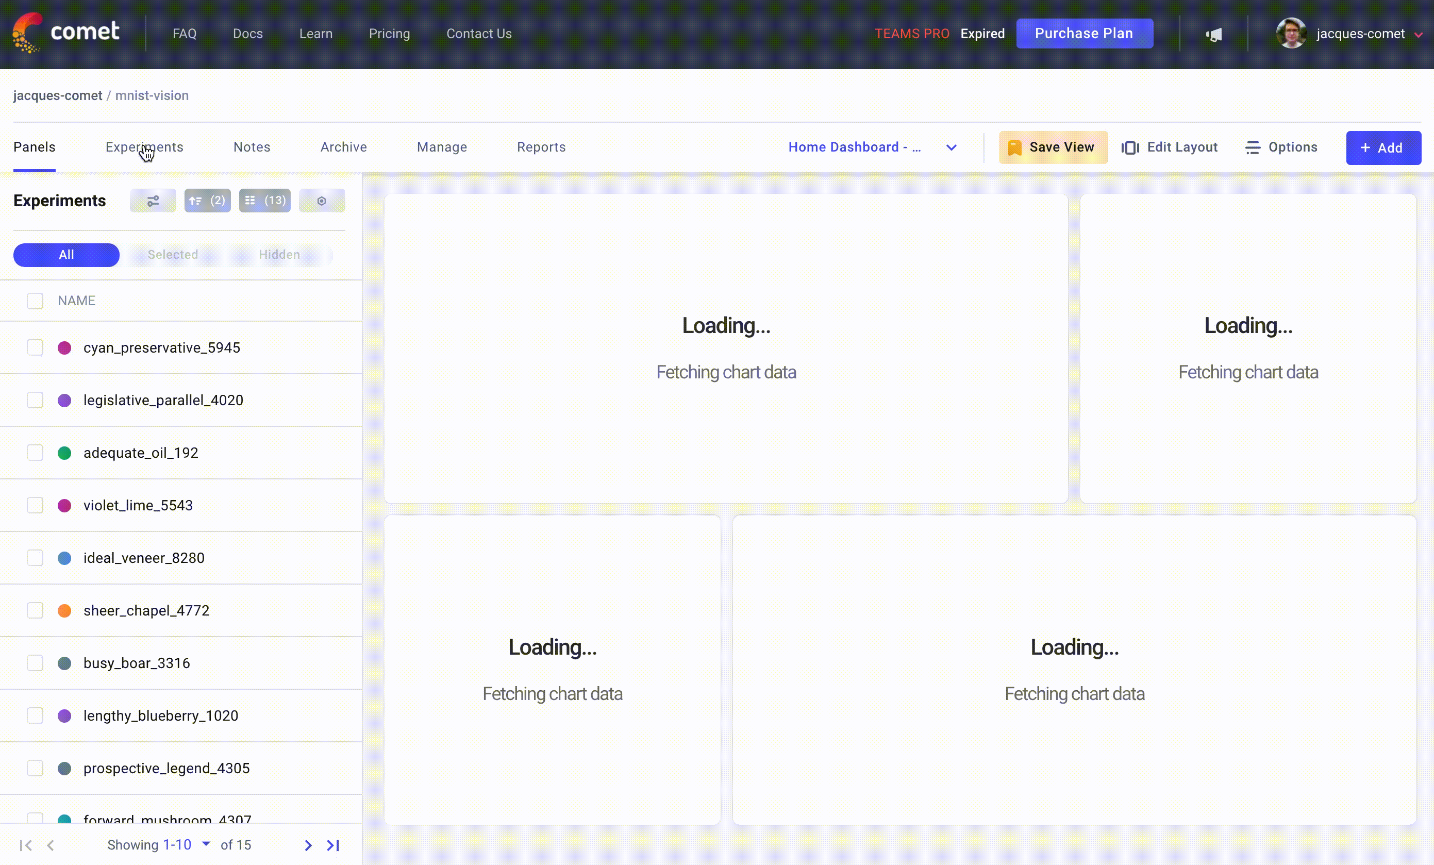Jump to last page of experiments
The width and height of the screenshot is (1434, 865).
coord(333,845)
